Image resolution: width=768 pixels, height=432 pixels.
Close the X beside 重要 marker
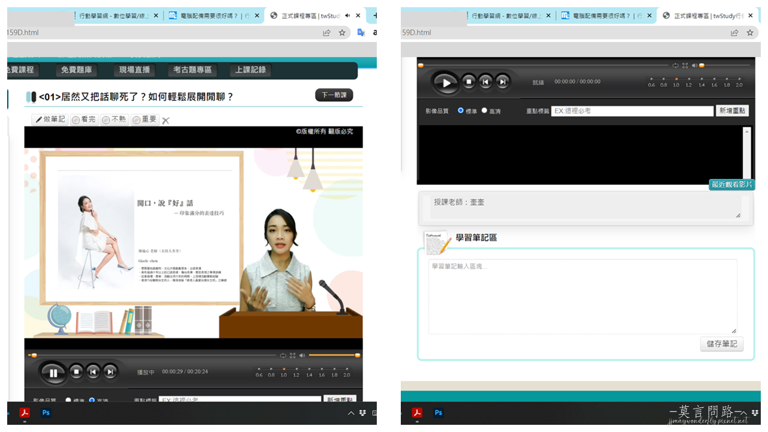[166, 121]
